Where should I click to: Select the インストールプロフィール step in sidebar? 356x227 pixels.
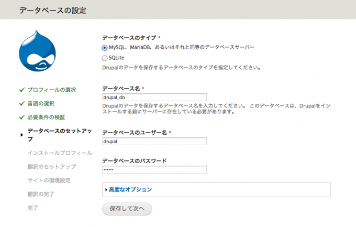click(x=59, y=153)
